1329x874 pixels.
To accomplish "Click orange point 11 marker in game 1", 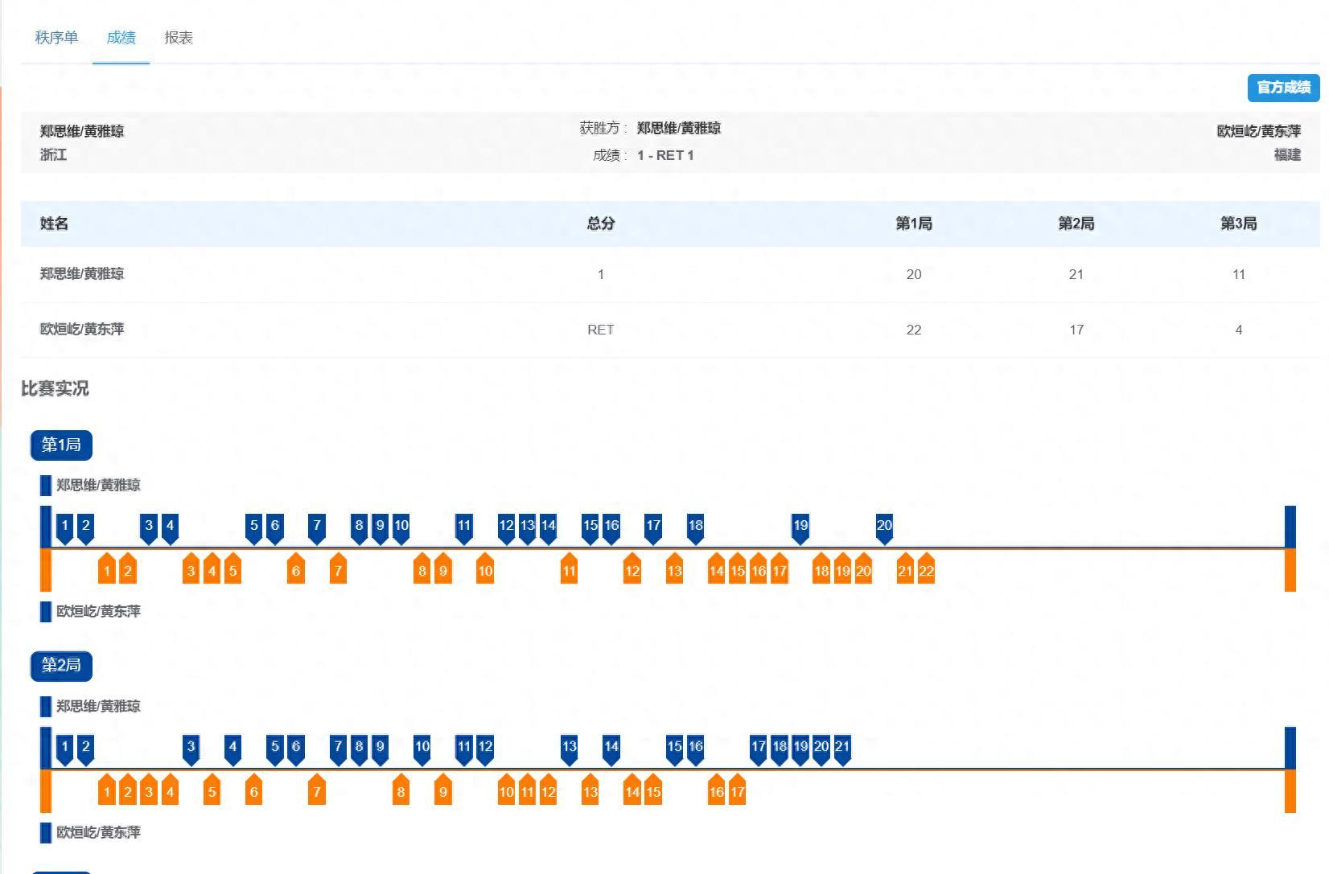I will point(569,570).
